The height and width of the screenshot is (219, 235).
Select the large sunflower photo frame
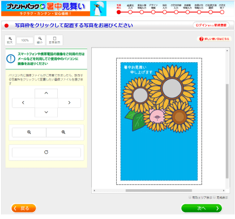(x=172, y=88)
